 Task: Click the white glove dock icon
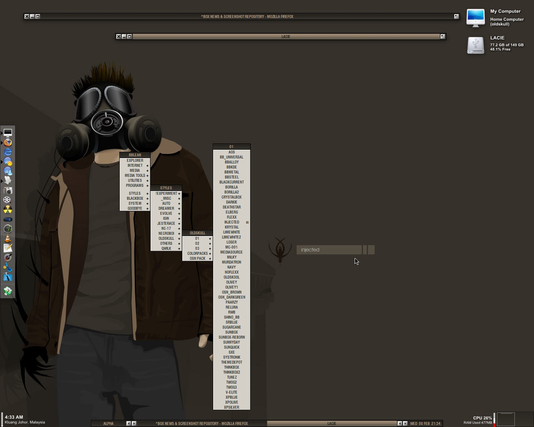pos(8,181)
